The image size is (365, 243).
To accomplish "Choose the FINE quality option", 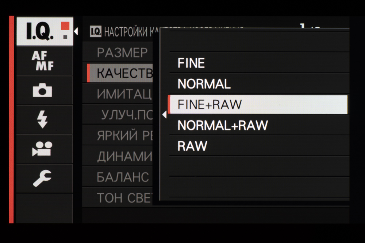I will click(191, 63).
